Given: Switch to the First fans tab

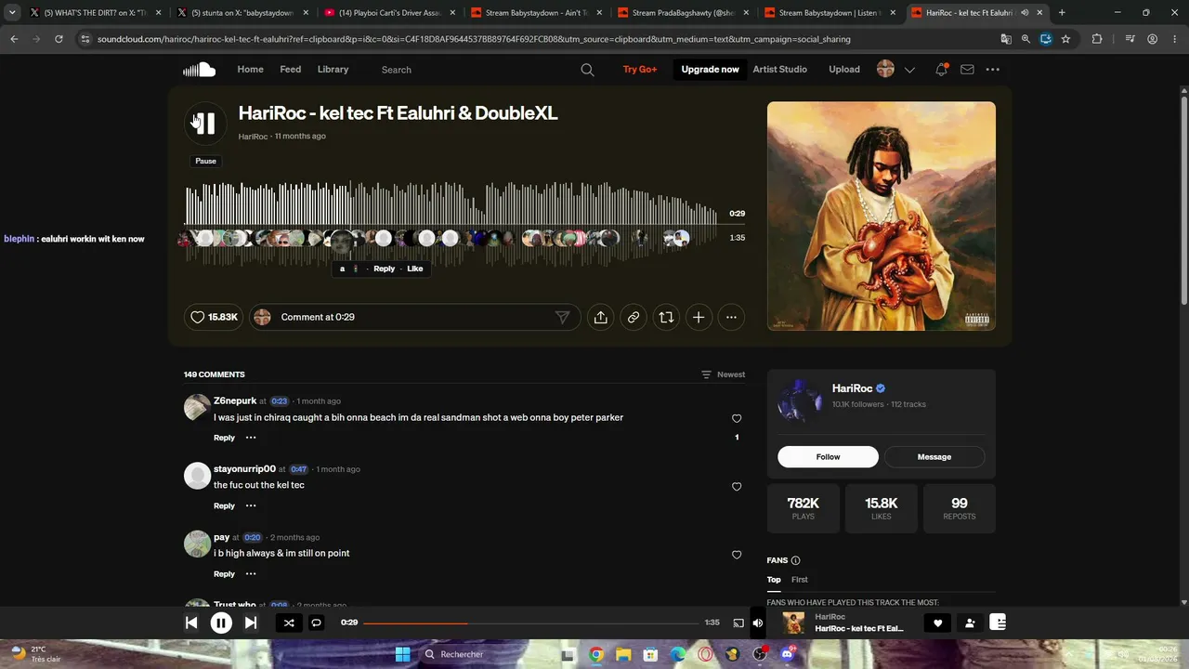Looking at the screenshot, I should (x=800, y=580).
